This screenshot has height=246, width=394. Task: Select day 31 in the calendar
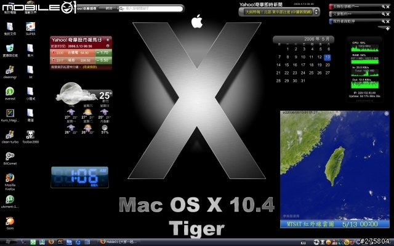point(303,81)
